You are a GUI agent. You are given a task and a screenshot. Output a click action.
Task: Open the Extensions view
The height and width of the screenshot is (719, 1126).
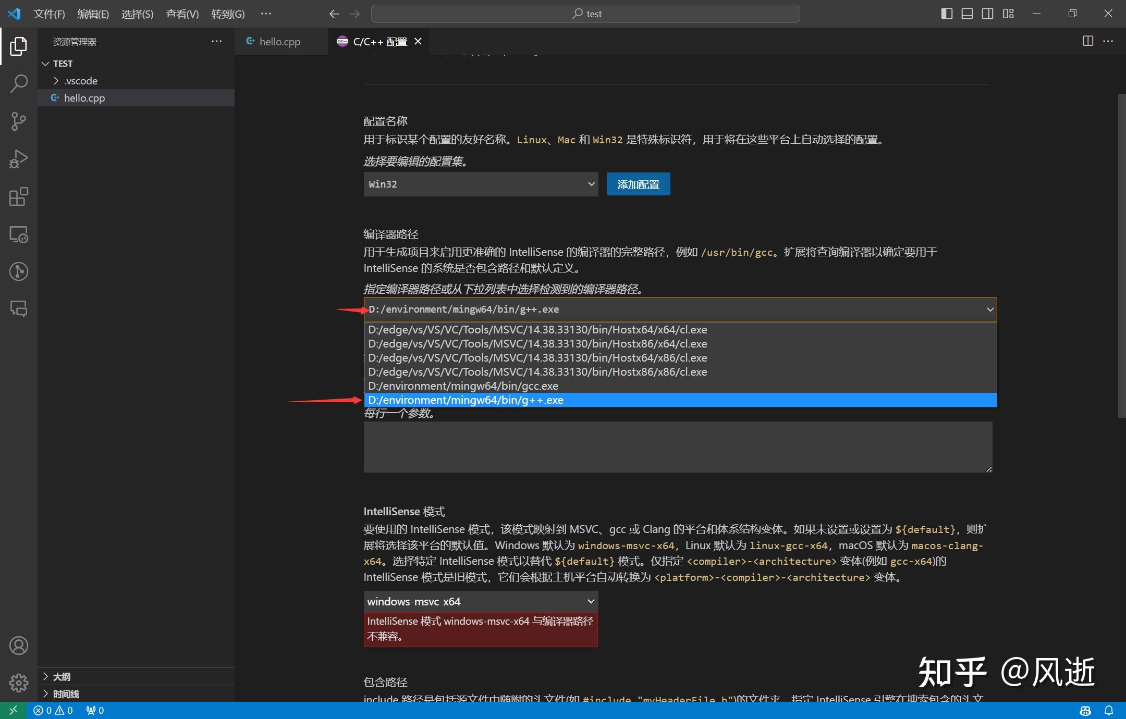coord(19,197)
